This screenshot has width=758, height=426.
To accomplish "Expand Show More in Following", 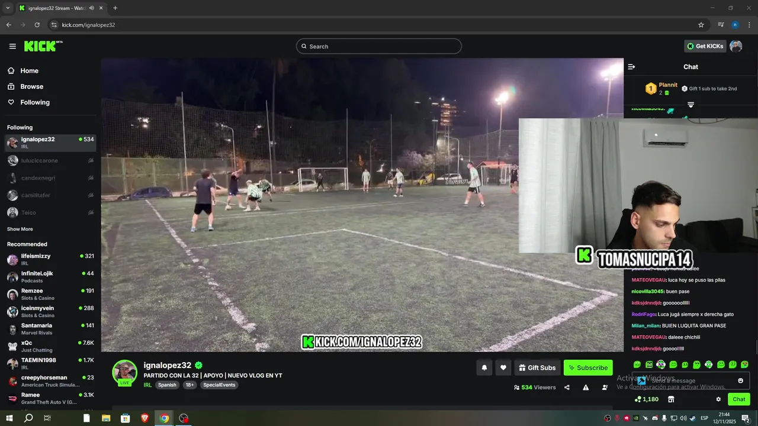I will click(x=20, y=229).
